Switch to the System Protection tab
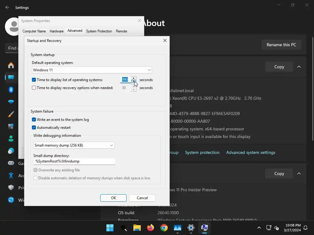The width and height of the screenshot is (314, 235). (99, 31)
